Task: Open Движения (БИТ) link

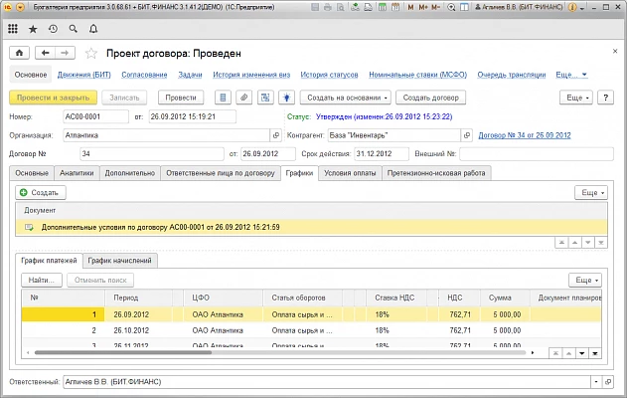Action: (x=84, y=75)
